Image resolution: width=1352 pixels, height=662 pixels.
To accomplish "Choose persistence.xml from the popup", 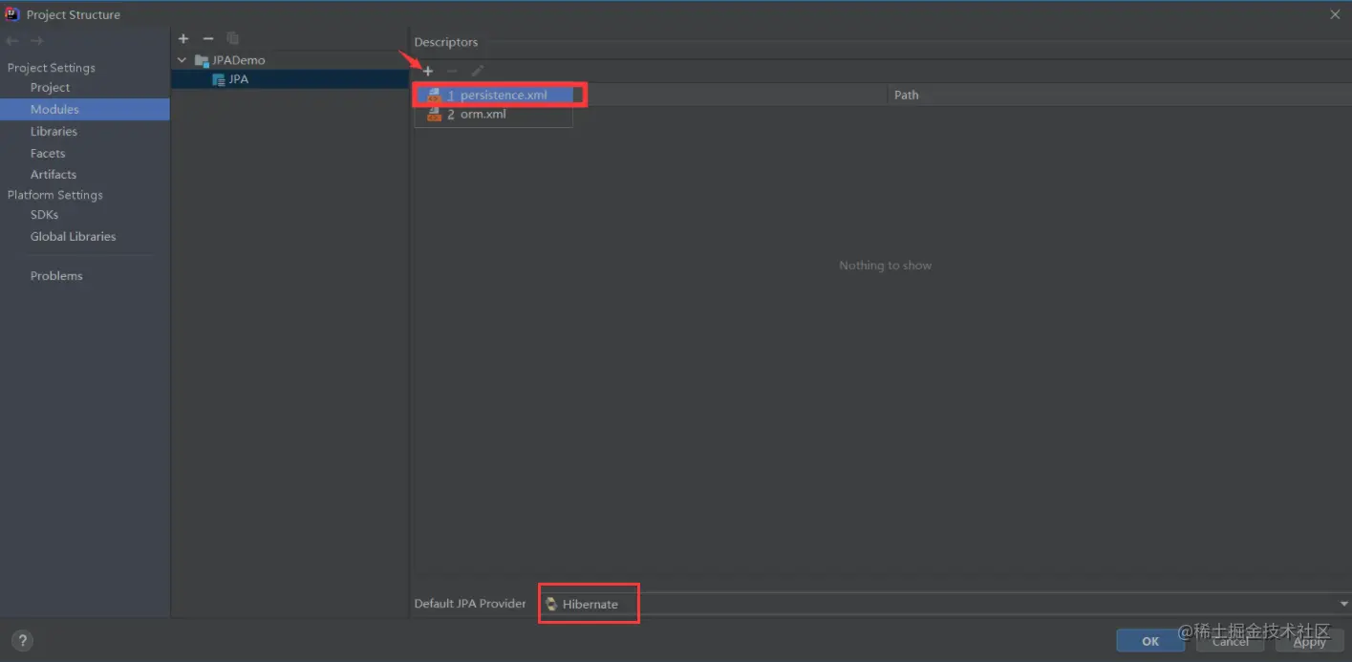I will (493, 95).
